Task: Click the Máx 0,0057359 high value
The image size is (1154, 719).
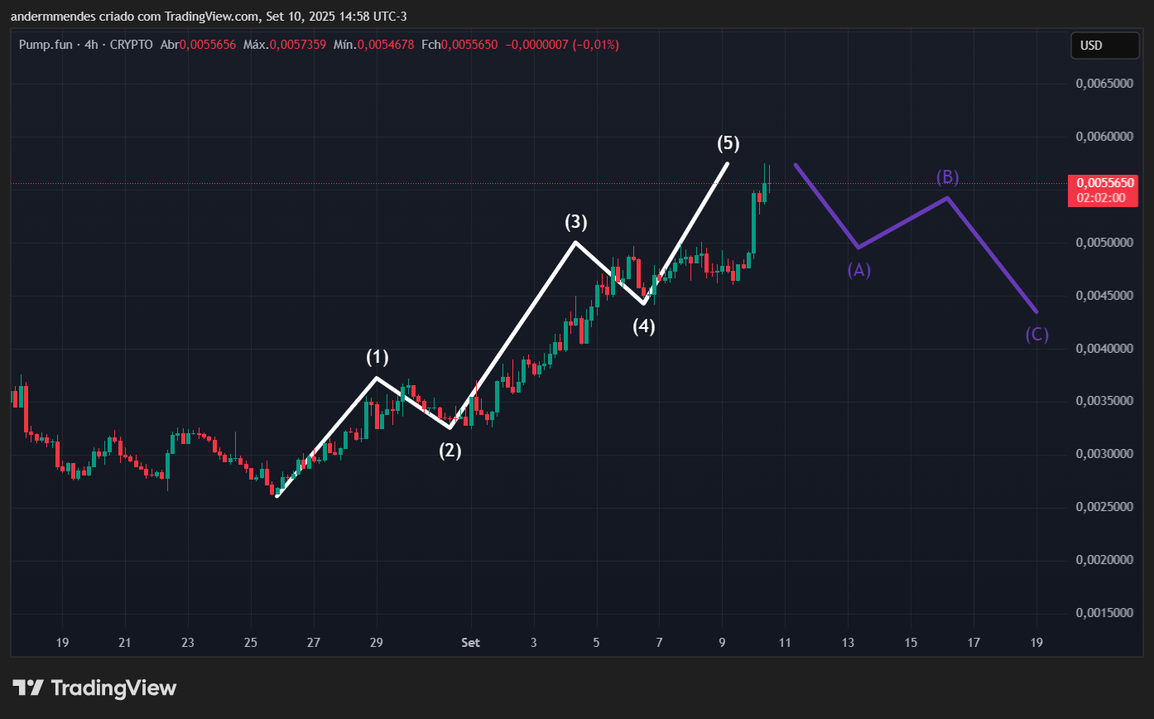Action: [x=285, y=45]
